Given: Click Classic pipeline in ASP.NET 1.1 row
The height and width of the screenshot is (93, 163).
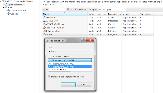Looking at the screenshot, I should click(x=112, y=17).
